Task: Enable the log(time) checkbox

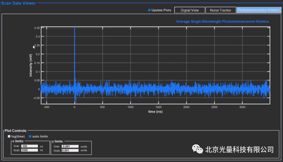Action: coord(9,136)
